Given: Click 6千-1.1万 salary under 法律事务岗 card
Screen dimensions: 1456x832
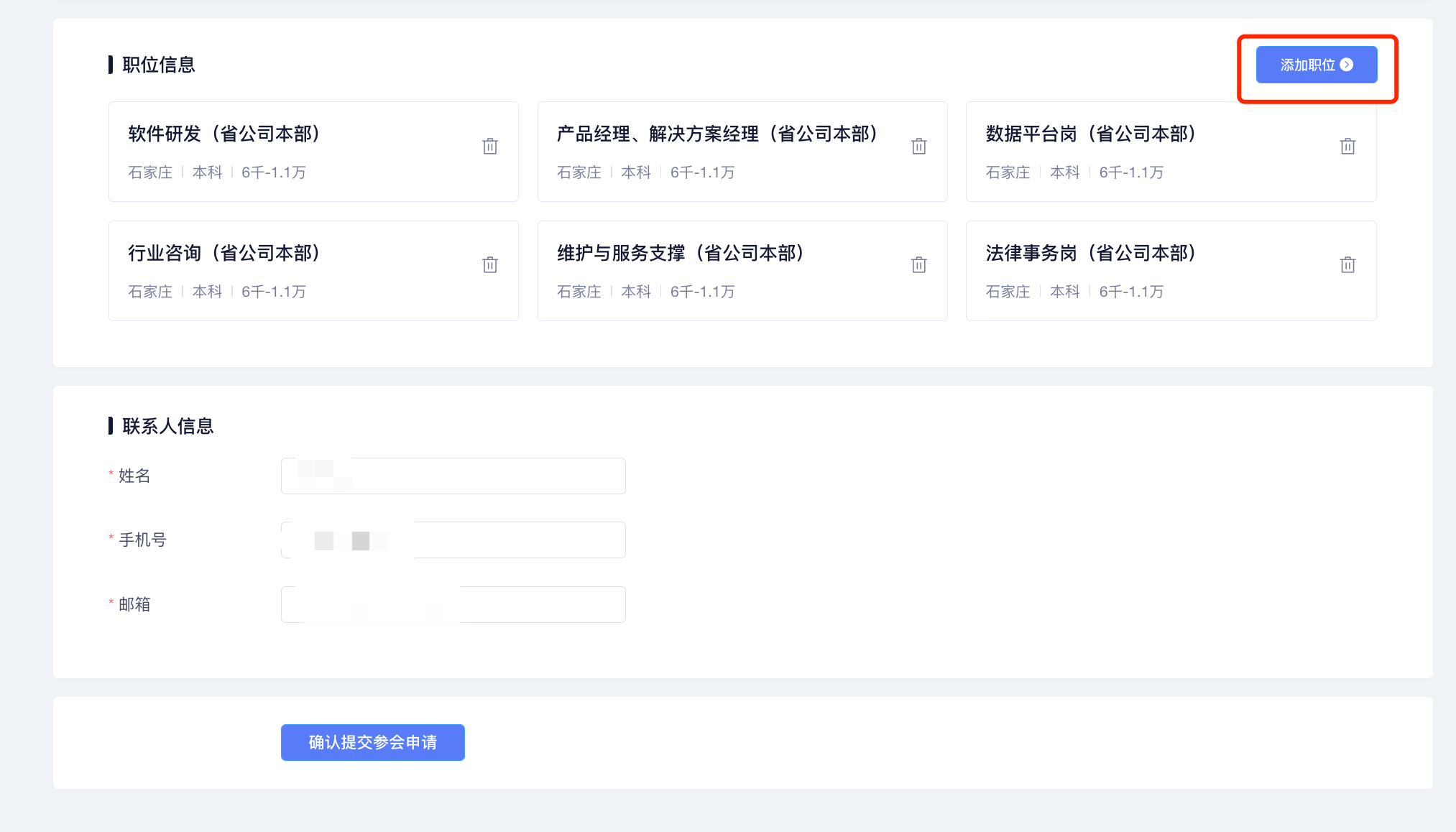Looking at the screenshot, I should pyautogui.click(x=1131, y=292).
